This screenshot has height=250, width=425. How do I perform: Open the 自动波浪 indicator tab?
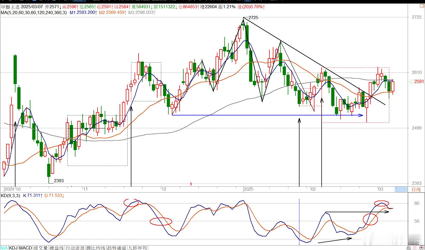click(75, 248)
